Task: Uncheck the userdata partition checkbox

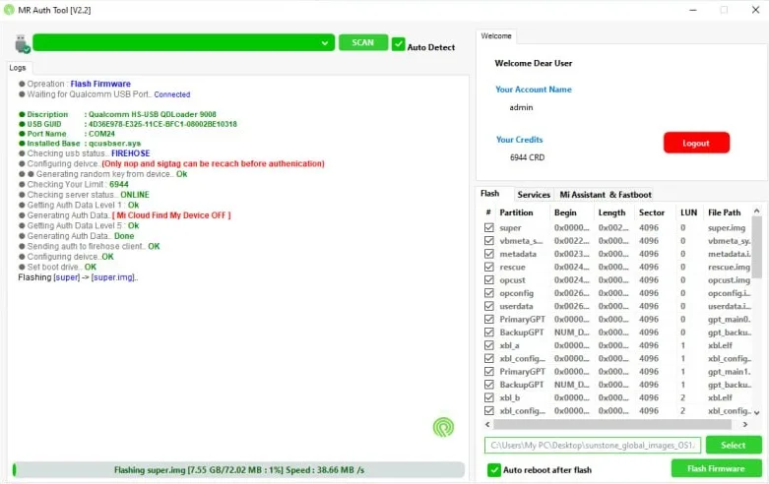Action: [x=489, y=306]
